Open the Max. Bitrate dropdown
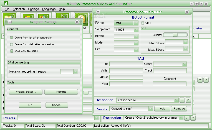 pyautogui.click(x=185, y=49)
